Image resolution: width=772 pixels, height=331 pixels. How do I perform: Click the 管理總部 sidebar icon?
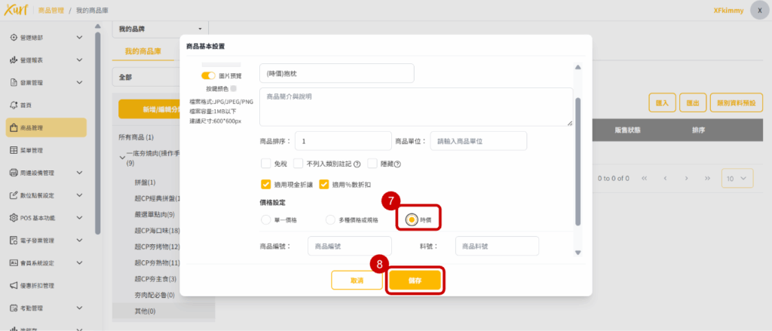coord(14,37)
